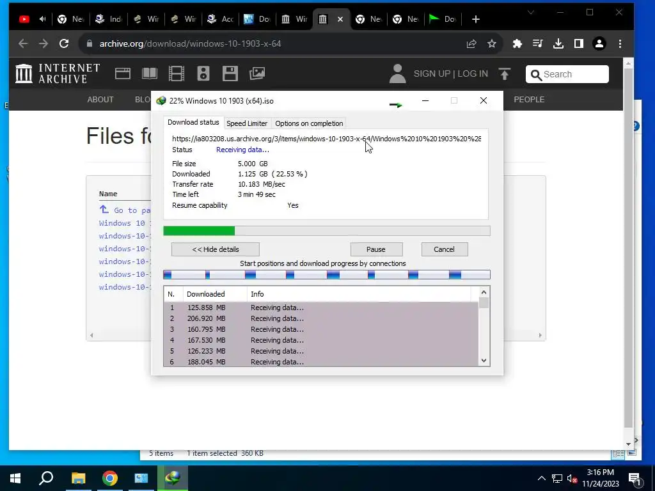This screenshot has width=655, height=491.
Task: Click the Downloaded column header
Action: (215, 294)
